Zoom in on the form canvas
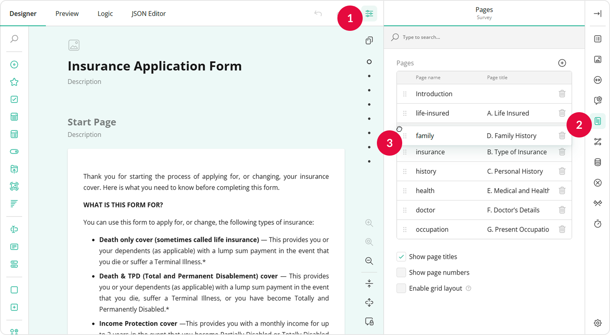 (369, 222)
